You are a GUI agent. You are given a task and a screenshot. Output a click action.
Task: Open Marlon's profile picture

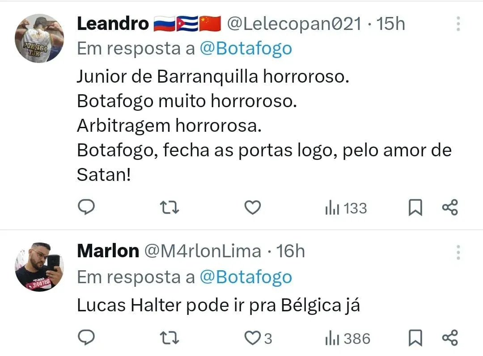[x=39, y=267]
